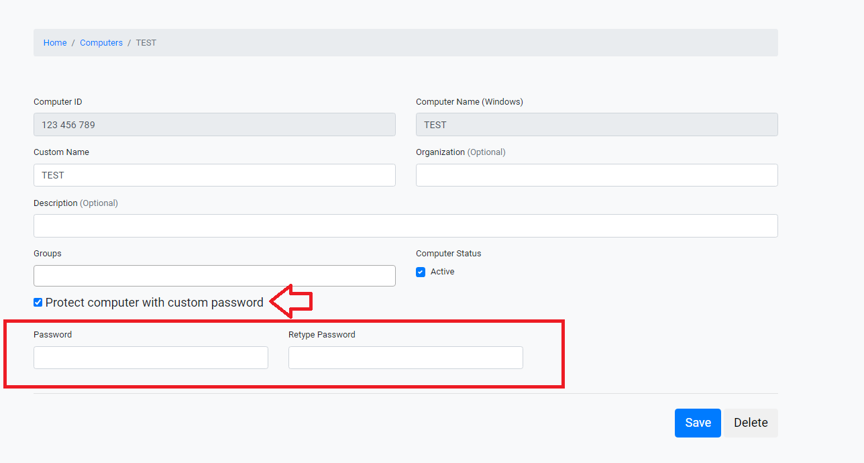Click the Delete button
The width and height of the screenshot is (864, 463).
[x=750, y=422]
